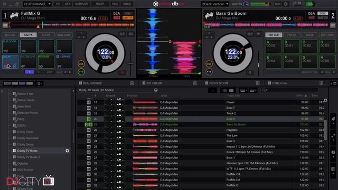Open playlist options dropdown next to DJcity TV Beats
338x190 pixels.
156,90
